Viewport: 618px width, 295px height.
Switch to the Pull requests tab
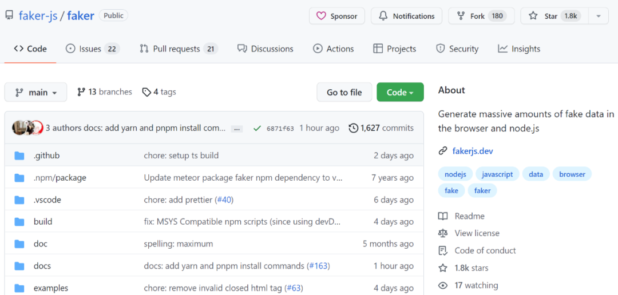(x=178, y=49)
